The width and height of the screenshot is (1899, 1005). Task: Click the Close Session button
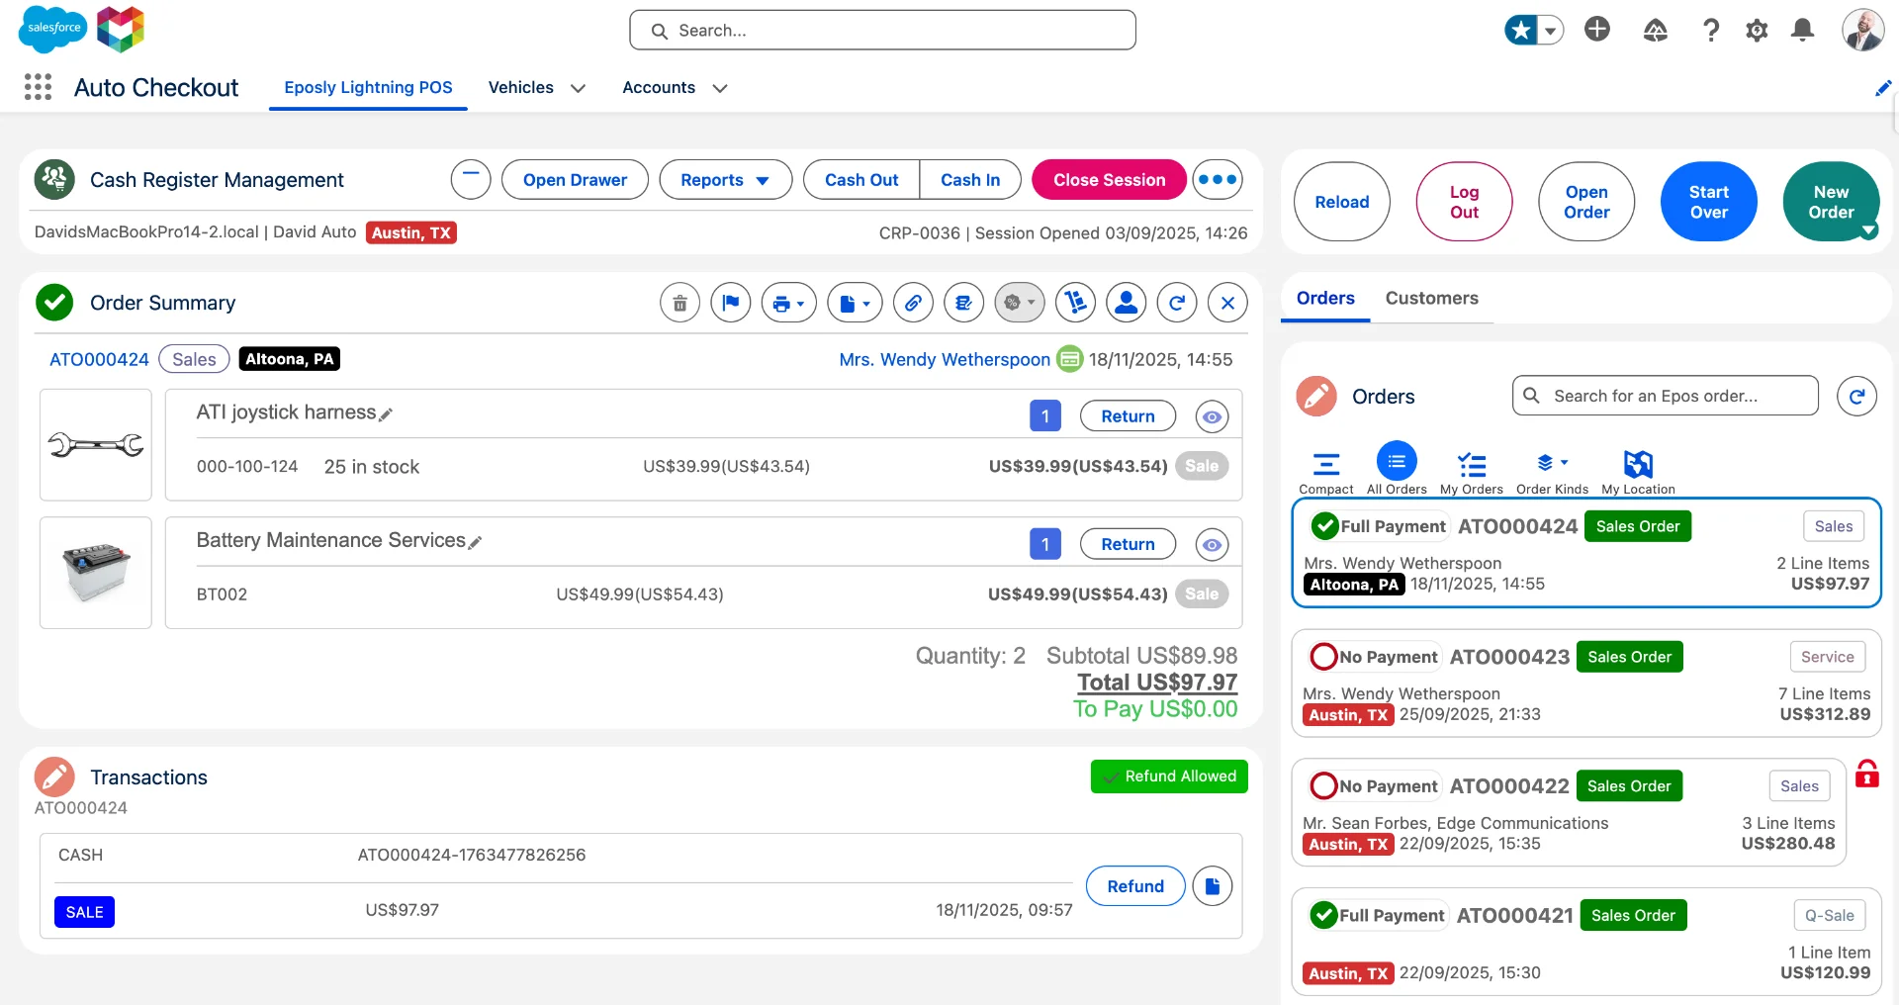point(1109,180)
